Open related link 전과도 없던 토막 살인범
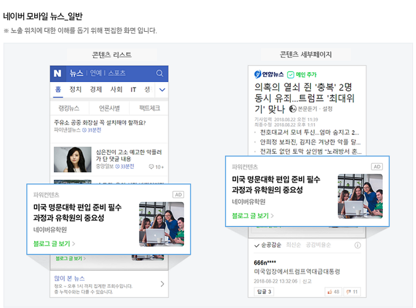416x308 pixels. 311,152
